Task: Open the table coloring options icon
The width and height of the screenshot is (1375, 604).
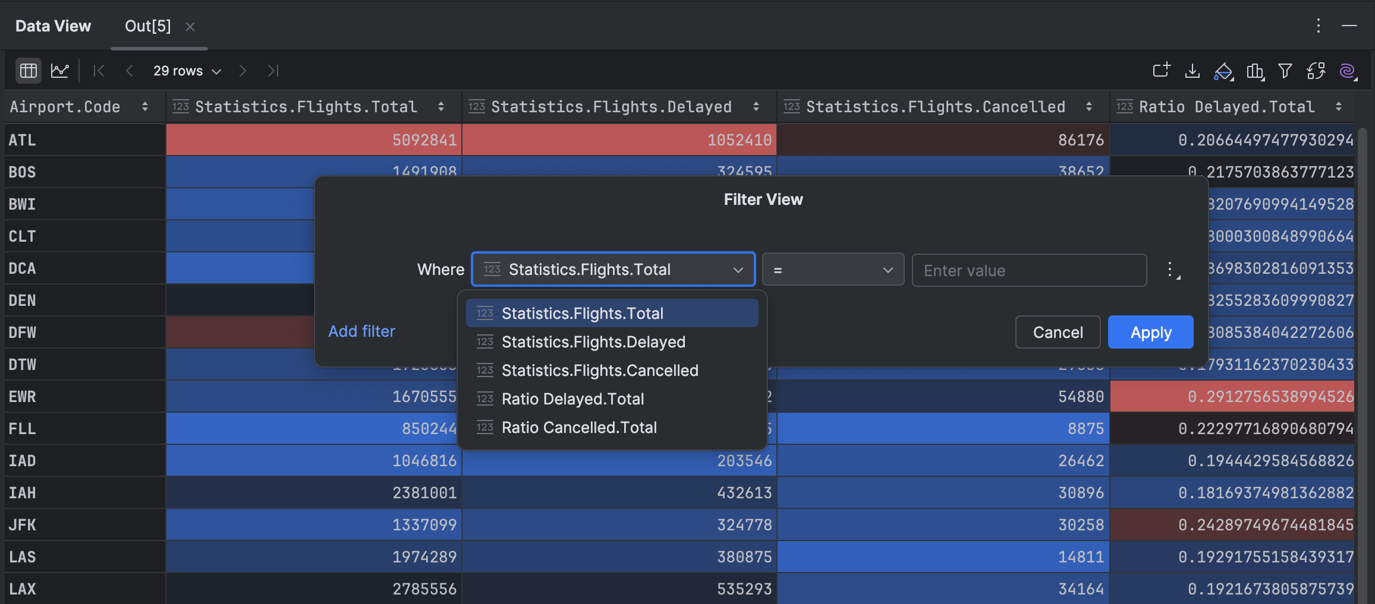Action: 1223,71
